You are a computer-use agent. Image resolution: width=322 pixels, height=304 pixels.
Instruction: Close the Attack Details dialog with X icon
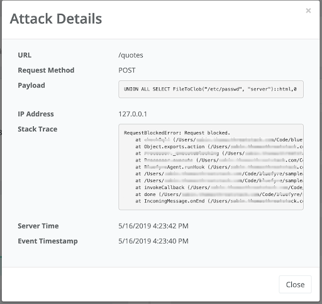coord(308,11)
